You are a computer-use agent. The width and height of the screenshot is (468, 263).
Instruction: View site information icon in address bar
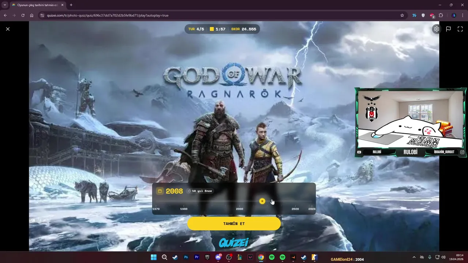42,15
